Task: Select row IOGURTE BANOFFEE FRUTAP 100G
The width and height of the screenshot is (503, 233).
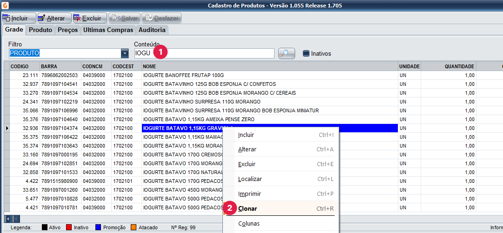Action: coord(270,75)
